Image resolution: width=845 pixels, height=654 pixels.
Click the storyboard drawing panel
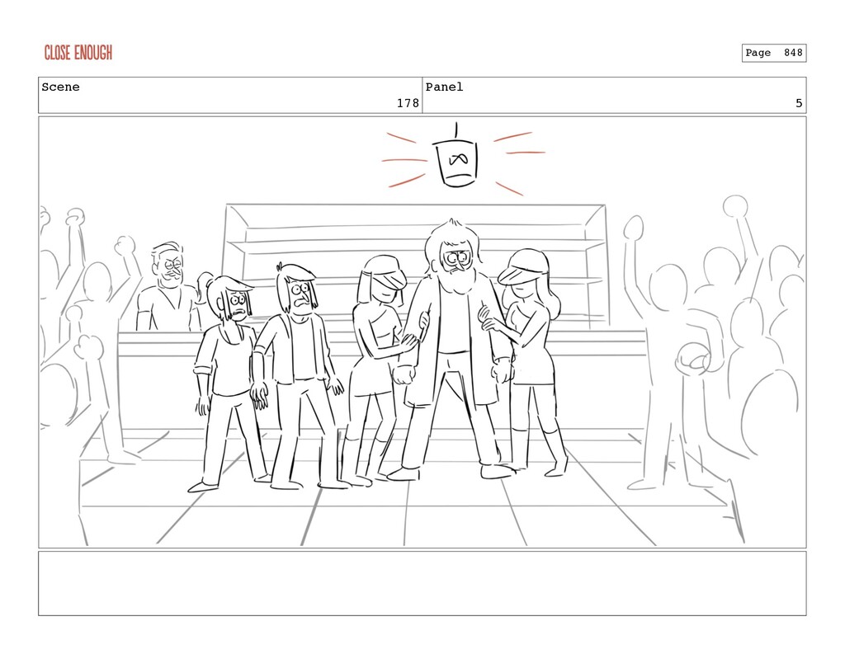(422, 332)
